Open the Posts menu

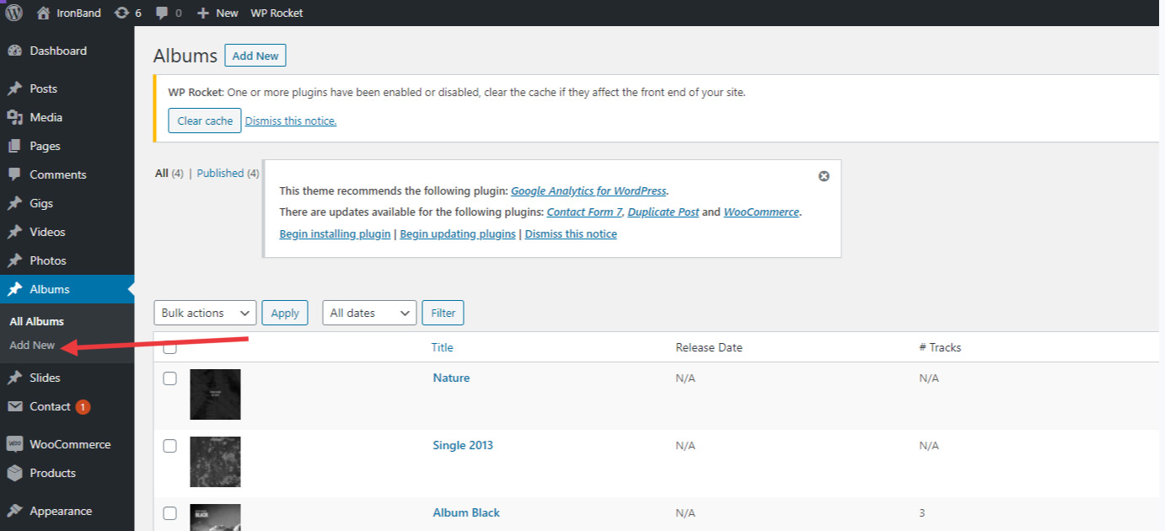[x=43, y=88]
